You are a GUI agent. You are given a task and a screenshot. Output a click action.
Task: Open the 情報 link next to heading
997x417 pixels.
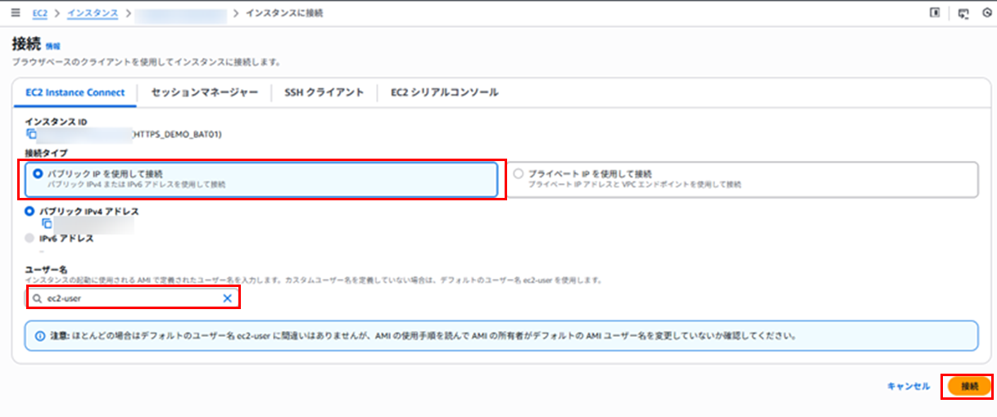(x=52, y=47)
